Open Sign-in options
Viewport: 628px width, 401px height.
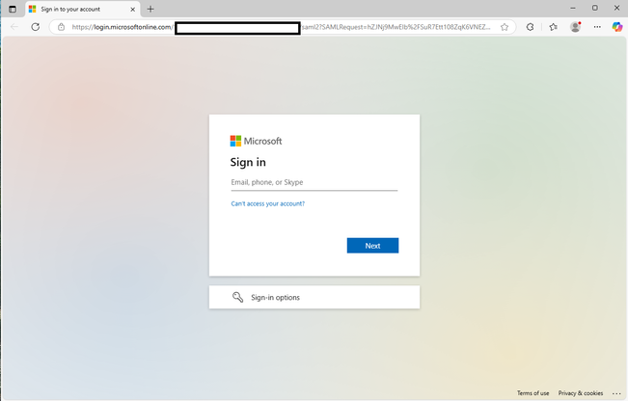click(314, 297)
